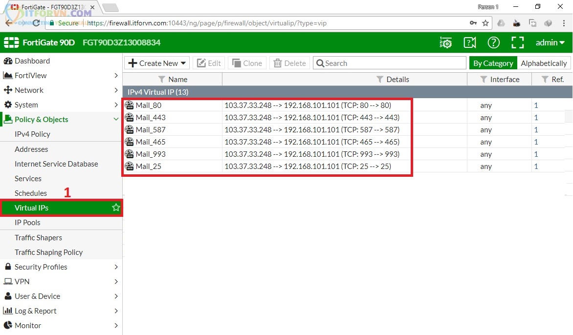Open the admin user dropdown menu
Screen dimensions: 573x335
point(550,42)
